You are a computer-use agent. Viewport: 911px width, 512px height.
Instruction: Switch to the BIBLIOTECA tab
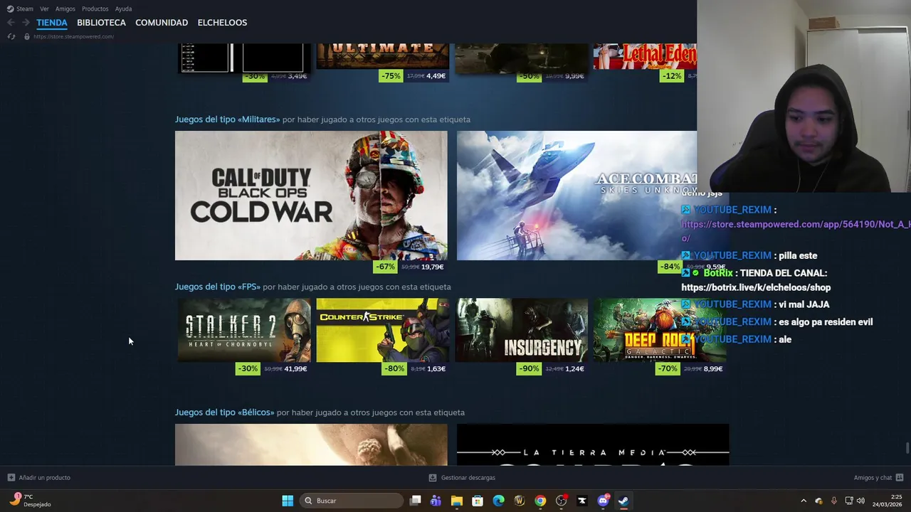101,23
